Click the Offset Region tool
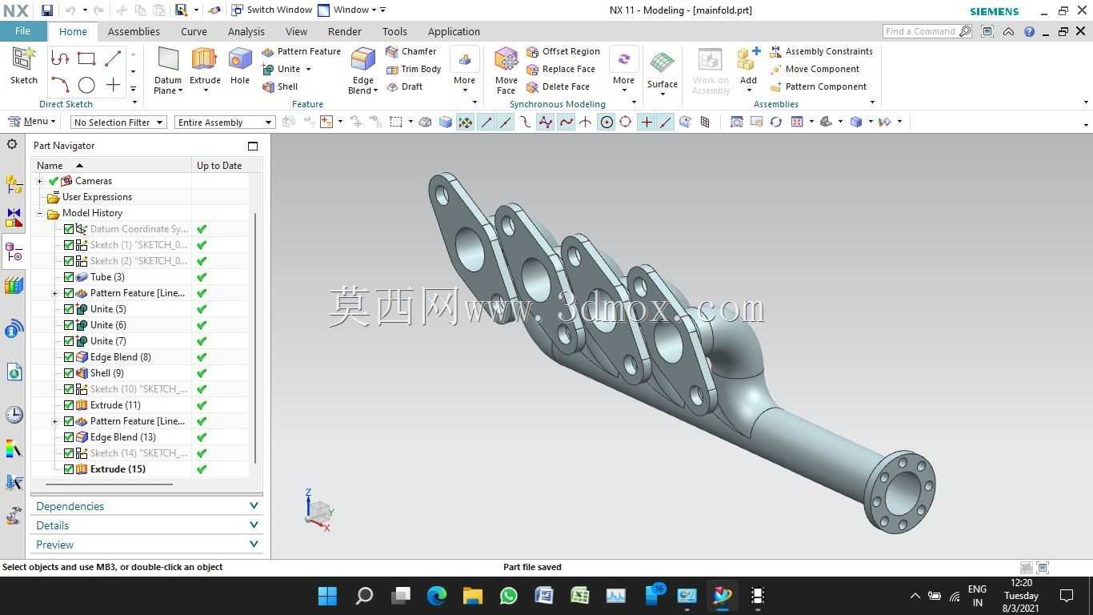The width and height of the screenshot is (1093, 615). tap(563, 51)
